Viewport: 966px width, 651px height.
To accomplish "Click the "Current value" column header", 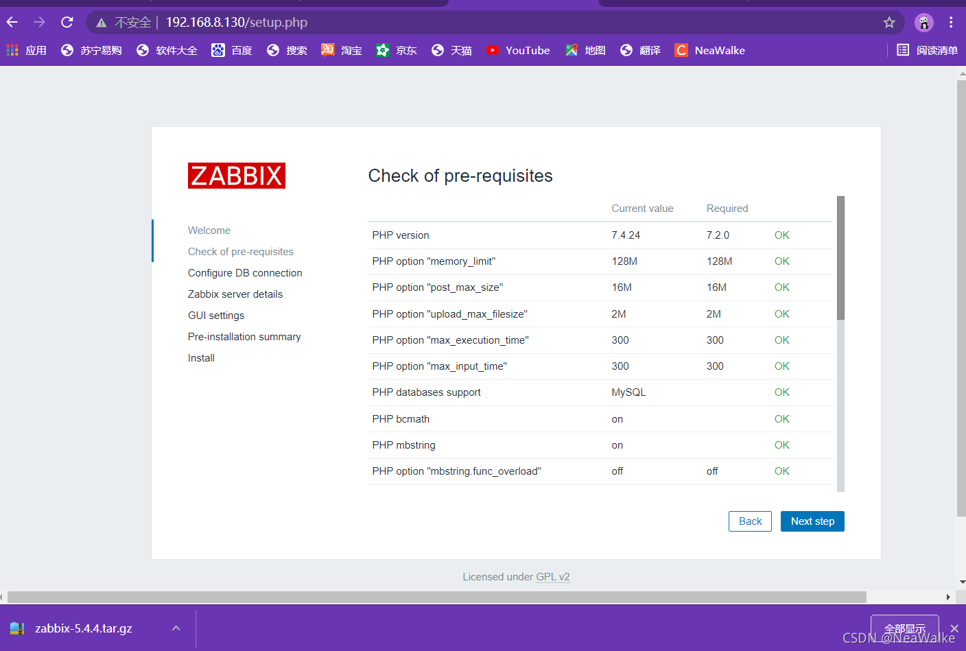I will 642,209.
